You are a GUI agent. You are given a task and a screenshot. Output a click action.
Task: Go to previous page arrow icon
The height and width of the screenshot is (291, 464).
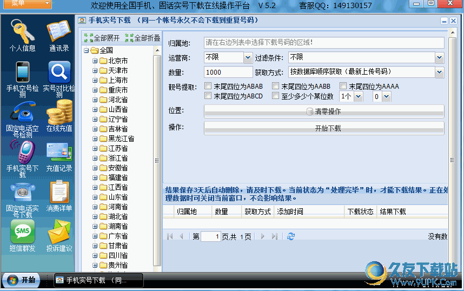click(x=181, y=236)
